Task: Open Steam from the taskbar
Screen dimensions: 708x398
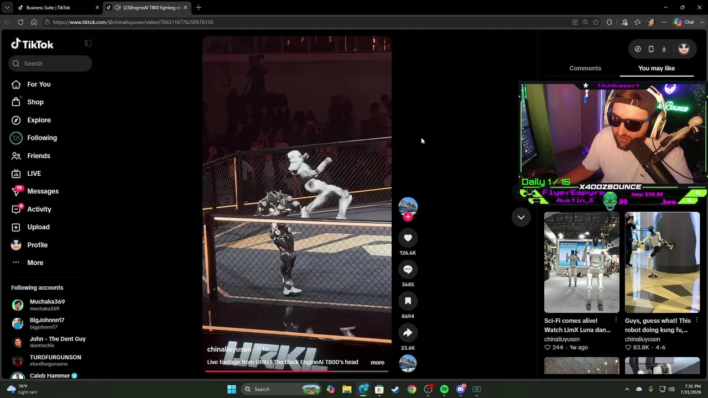Action: [x=395, y=389]
